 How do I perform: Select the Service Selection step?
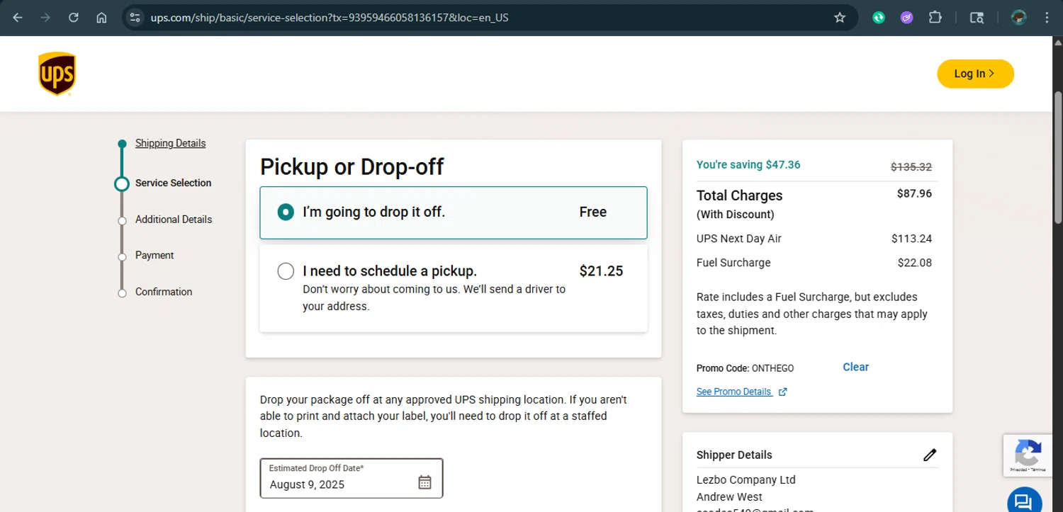click(173, 183)
